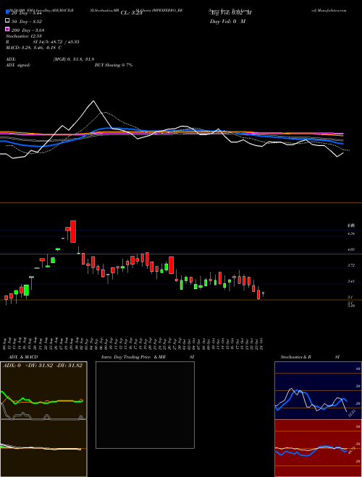Click the 'Avg Vol: 0.02 M' text
The height and width of the screenshot is (477, 362).
pyautogui.click(x=231, y=13)
